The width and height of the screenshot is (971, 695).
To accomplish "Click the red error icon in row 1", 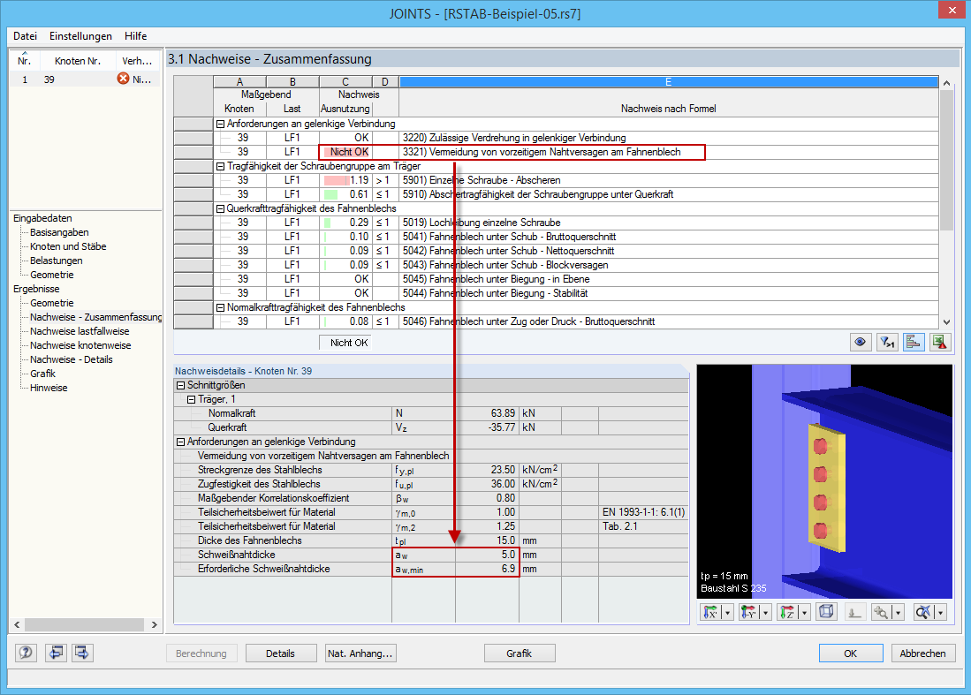I will point(123,79).
